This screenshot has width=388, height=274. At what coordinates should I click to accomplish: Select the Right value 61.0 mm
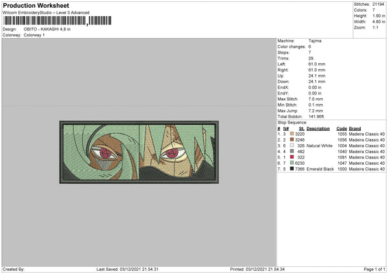pos(317,70)
